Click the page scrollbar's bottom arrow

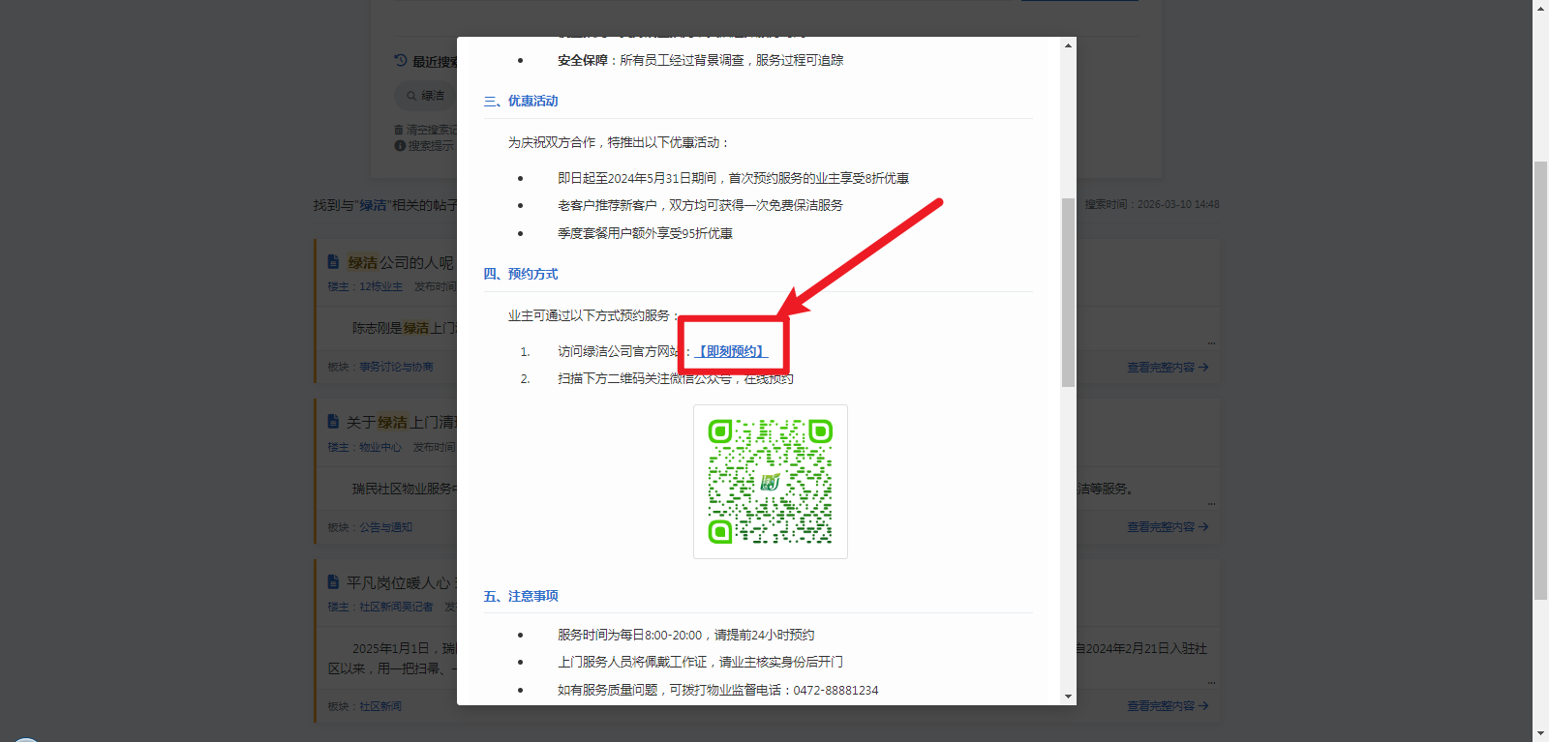pos(1540,734)
